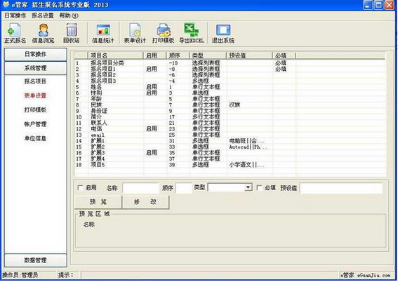
Task: Open the 信息浏览 toolbar icon
Action: click(x=44, y=30)
